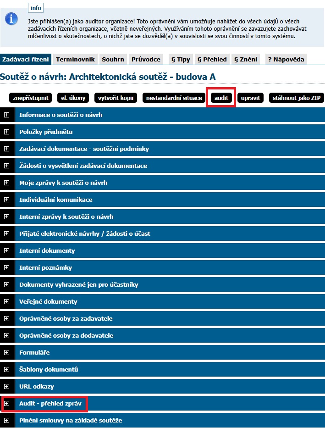Viewport: 325px width, 428px height.
Task: Click plus icon beside 'Veřejné dokumenty'
Action: point(7,301)
